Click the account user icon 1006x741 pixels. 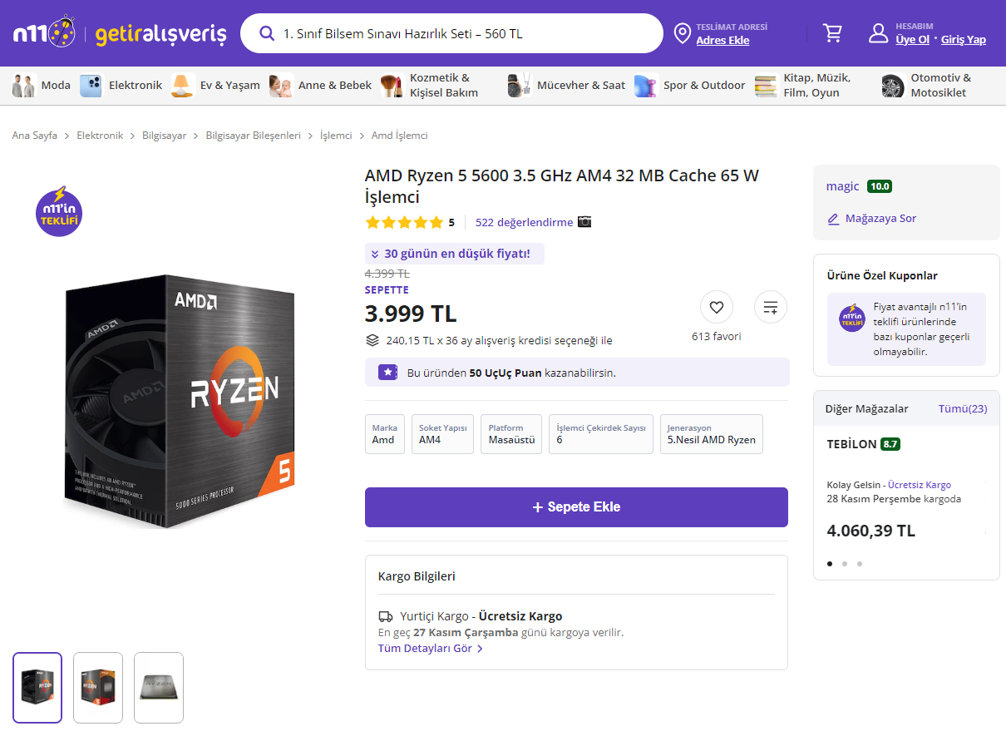[878, 33]
